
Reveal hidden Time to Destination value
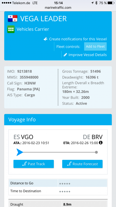click(x=65, y=191)
